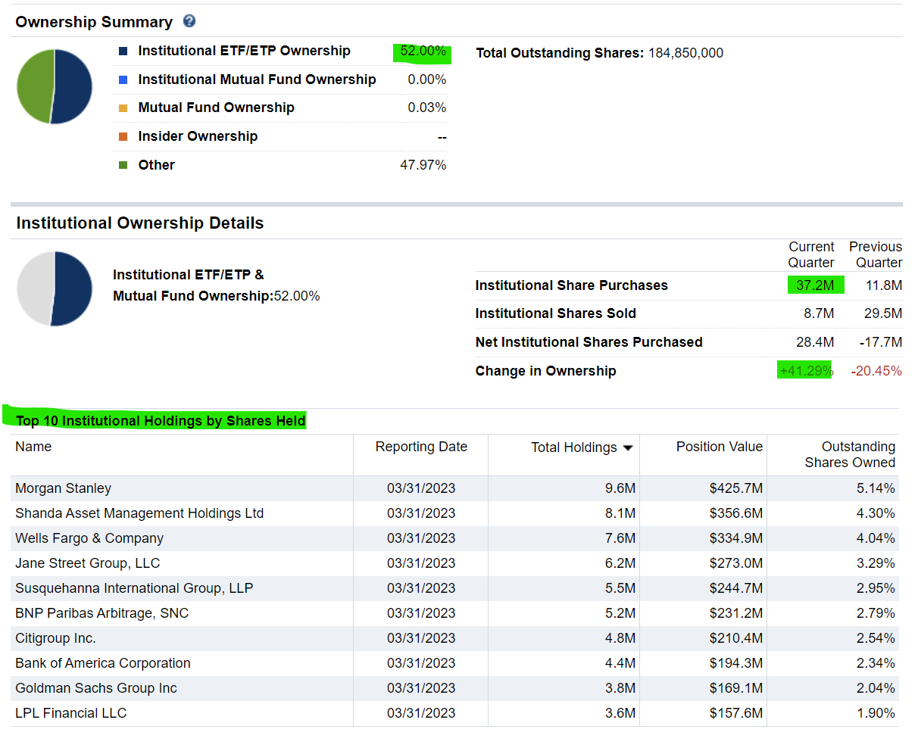
Task: Click the Previous Quarter column heading
Action: 876,254
